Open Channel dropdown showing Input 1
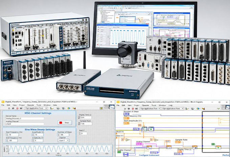Screen dimensions: 230x157 point(64,140)
